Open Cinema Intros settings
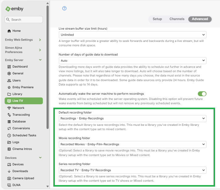Image resolution: width=220 pixels, height=190 pixels. pos(24,149)
